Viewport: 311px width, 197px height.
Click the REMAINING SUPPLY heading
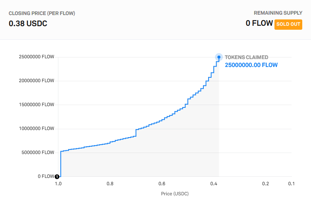(278, 13)
